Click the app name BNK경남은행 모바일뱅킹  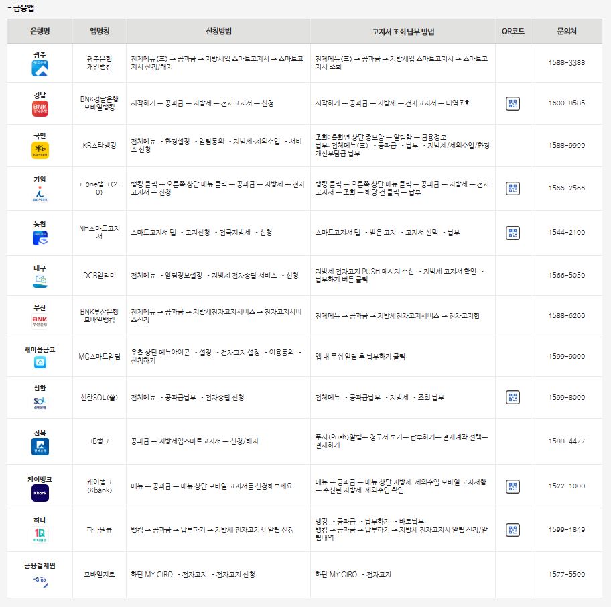[x=99, y=103]
